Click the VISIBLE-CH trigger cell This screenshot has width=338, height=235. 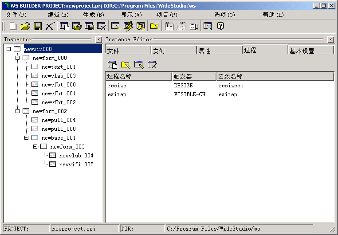[190, 94]
